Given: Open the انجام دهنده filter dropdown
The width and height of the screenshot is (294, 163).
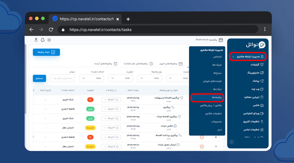Looking at the screenshot, I should [x=91, y=78].
